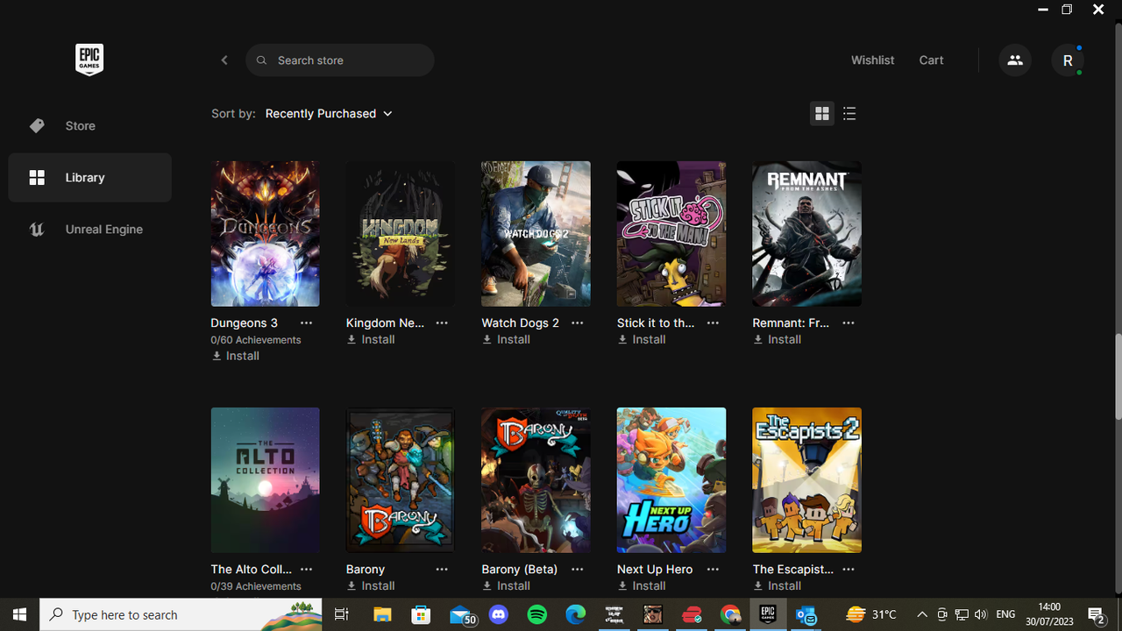Open the Next Up Hero three-dot menu
This screenshot has height=631, width=1122.
pyautogui.click(x=713, y=570)
